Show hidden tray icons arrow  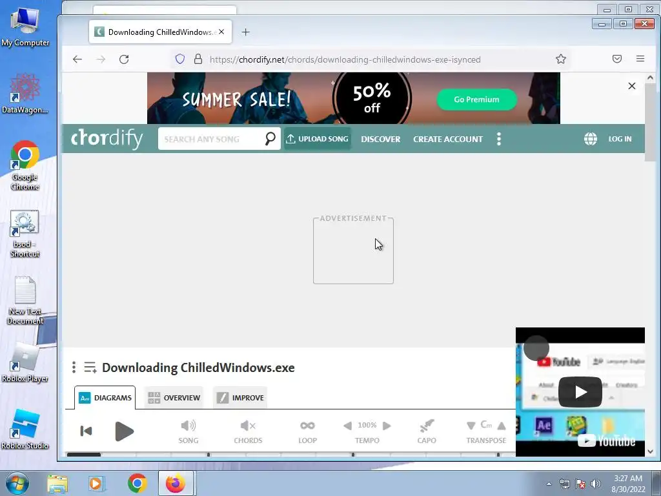pyautogui.click(x=549, y=484)
